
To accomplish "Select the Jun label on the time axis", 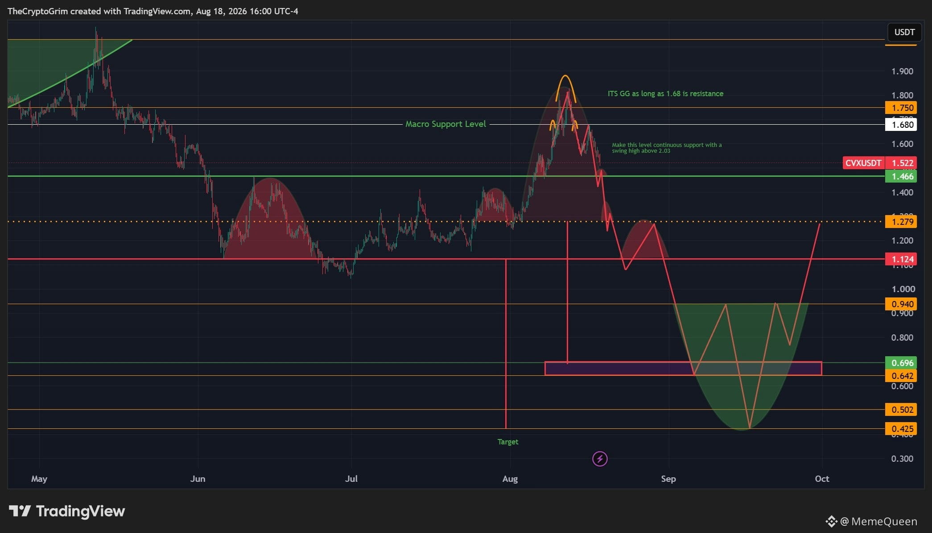I will click(198, 479).
